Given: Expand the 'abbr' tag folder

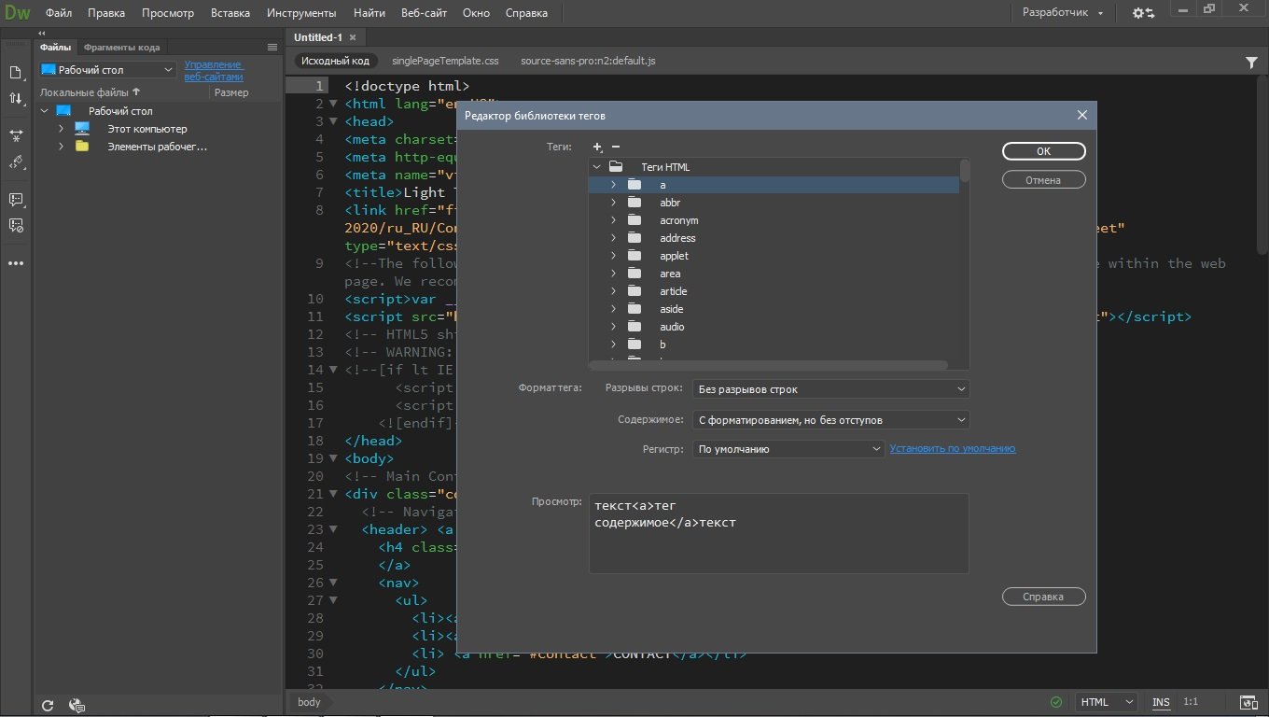Looking at the screenshot, I should click(x=613, y=203).
